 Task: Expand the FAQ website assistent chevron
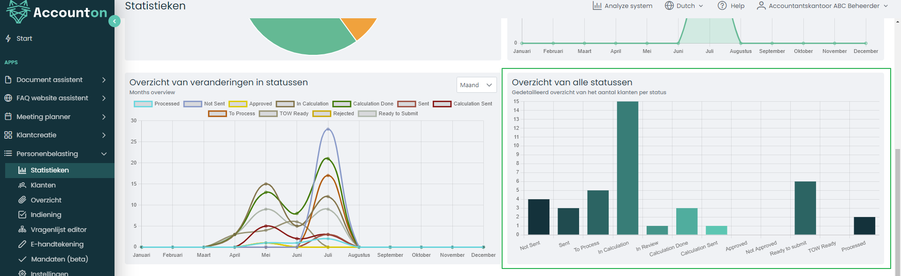pyautogui.click(x=104, y=98)
